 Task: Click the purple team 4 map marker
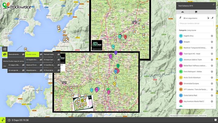pos(111,56)
